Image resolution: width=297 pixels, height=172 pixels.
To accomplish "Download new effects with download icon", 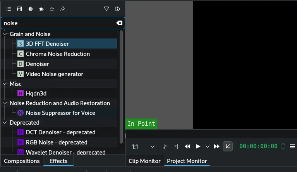I will click(63, 9).
